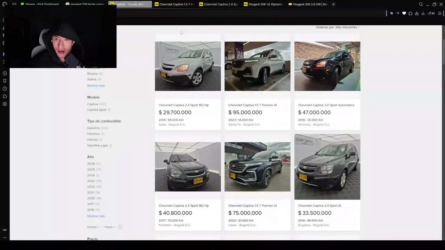
Task: Filter by year 2021
Action: point(94,192)
